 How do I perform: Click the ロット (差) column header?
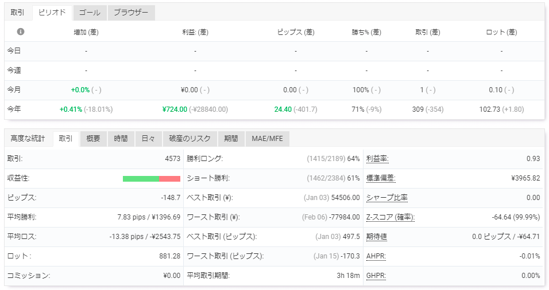point(502,32)
